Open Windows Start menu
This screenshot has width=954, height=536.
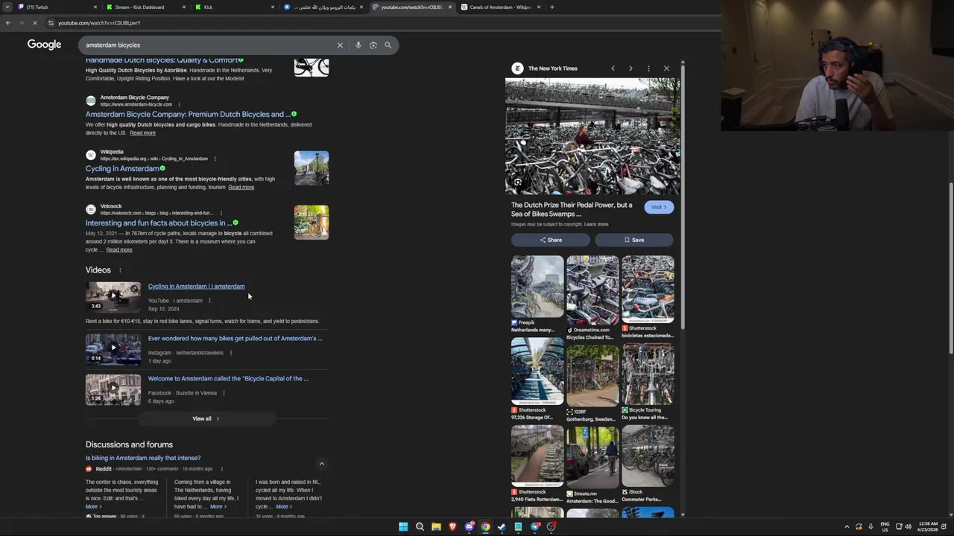point(403,527)
